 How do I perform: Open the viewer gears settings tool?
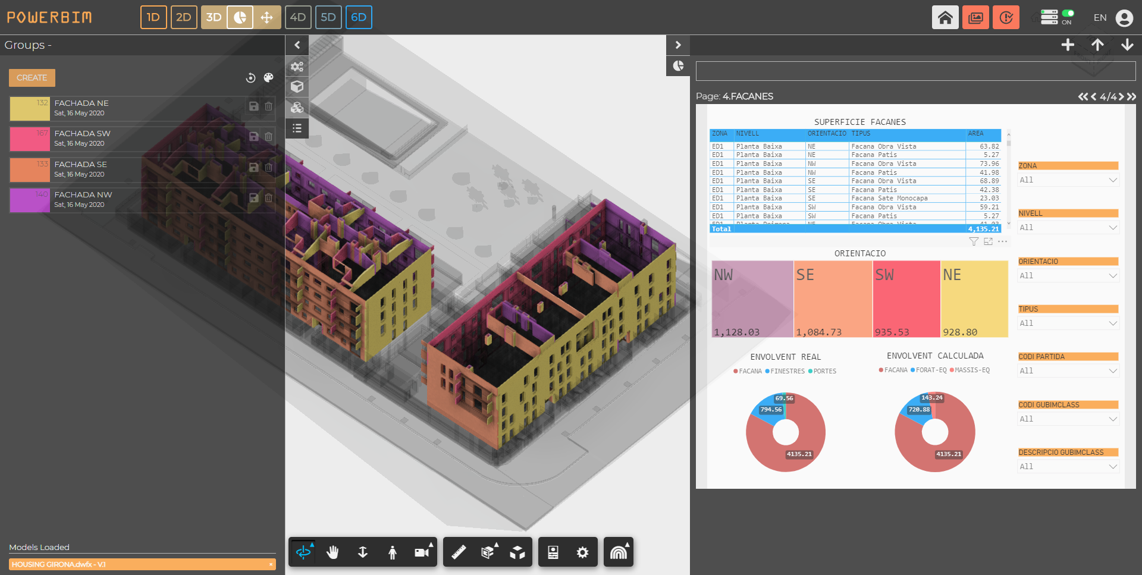(x=297, y=66)
